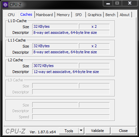This screenshot has height=137, width=139.
Task: Switch to the Graphics tab
Action: tap(95, 15)
